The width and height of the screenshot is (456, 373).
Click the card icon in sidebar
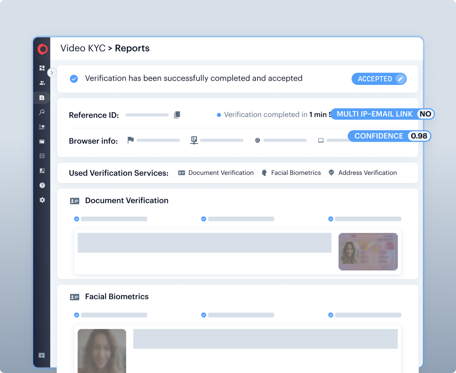tap(42, 141)
